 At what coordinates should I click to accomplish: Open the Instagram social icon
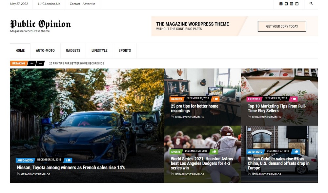click(291, 4)
